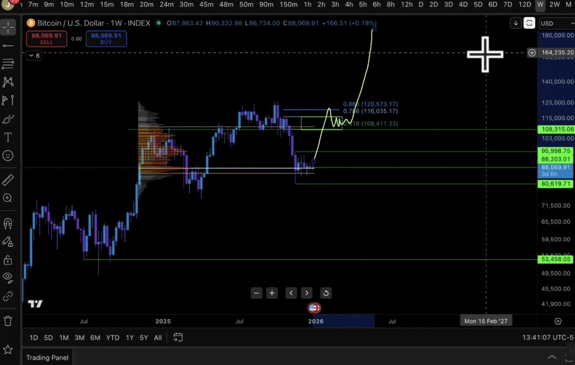The height and width of the screenshot is (365, 575).
Task: Click the 80,619.71 green price label
Action: point(556,184)
